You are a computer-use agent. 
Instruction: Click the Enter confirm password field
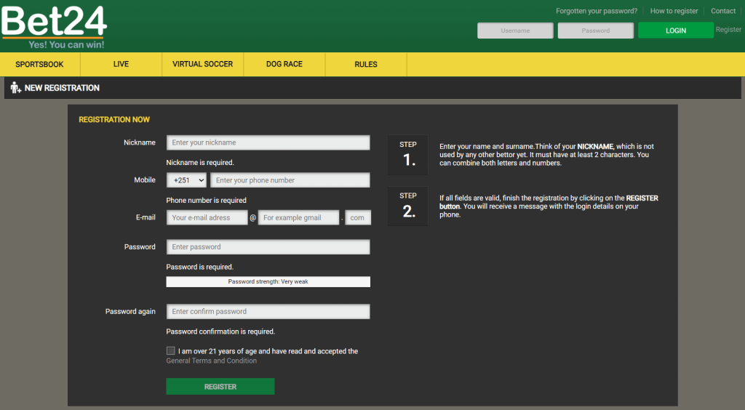click(268, 312)
